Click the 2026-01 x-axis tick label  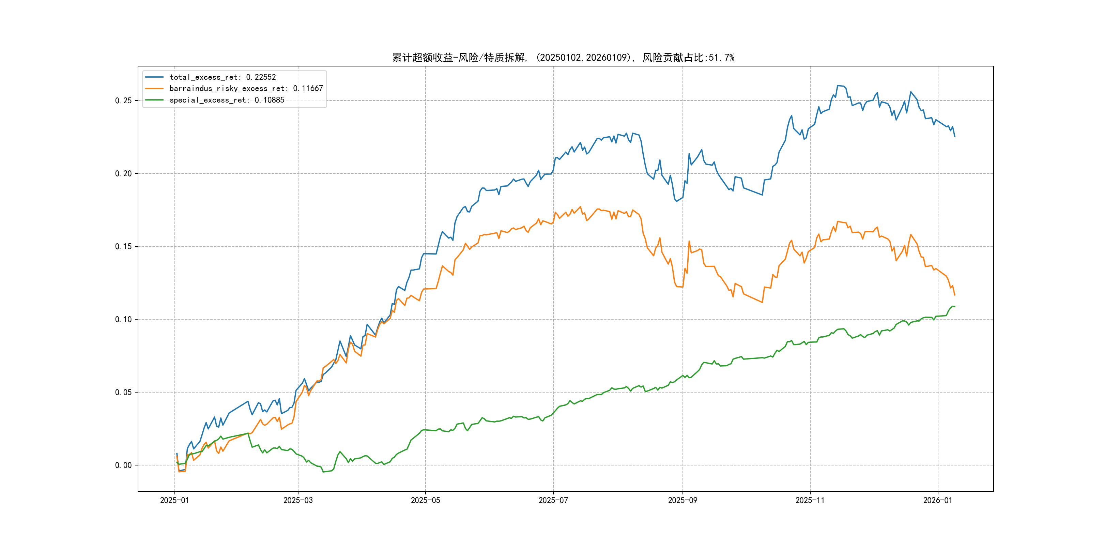click(937, 500)
